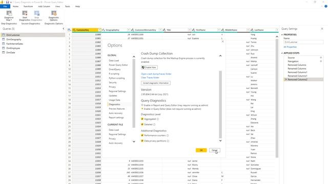The height and width of the screenshot is (184, 328).
Task: Open MiddleName column filter dropdown
Action: pos(248,30)
